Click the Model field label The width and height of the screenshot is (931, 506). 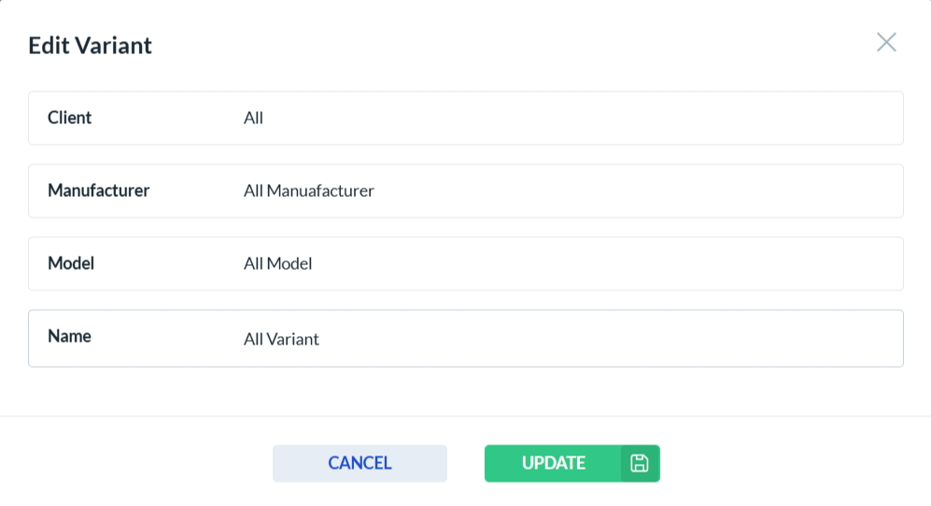[x=71, y=263]
